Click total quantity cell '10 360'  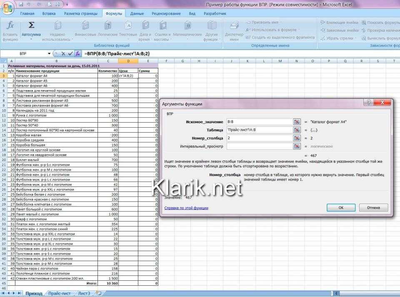(108, 284)
